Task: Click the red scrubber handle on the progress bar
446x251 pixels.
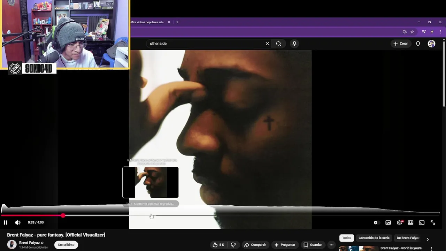Action: tap(63, 215)
